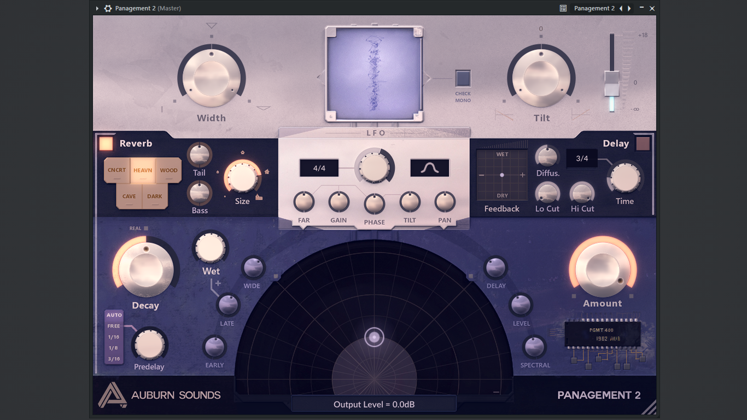Open the preset browser grid icon
This screenshot has width=747, height=420.
[x=563, y=8]
